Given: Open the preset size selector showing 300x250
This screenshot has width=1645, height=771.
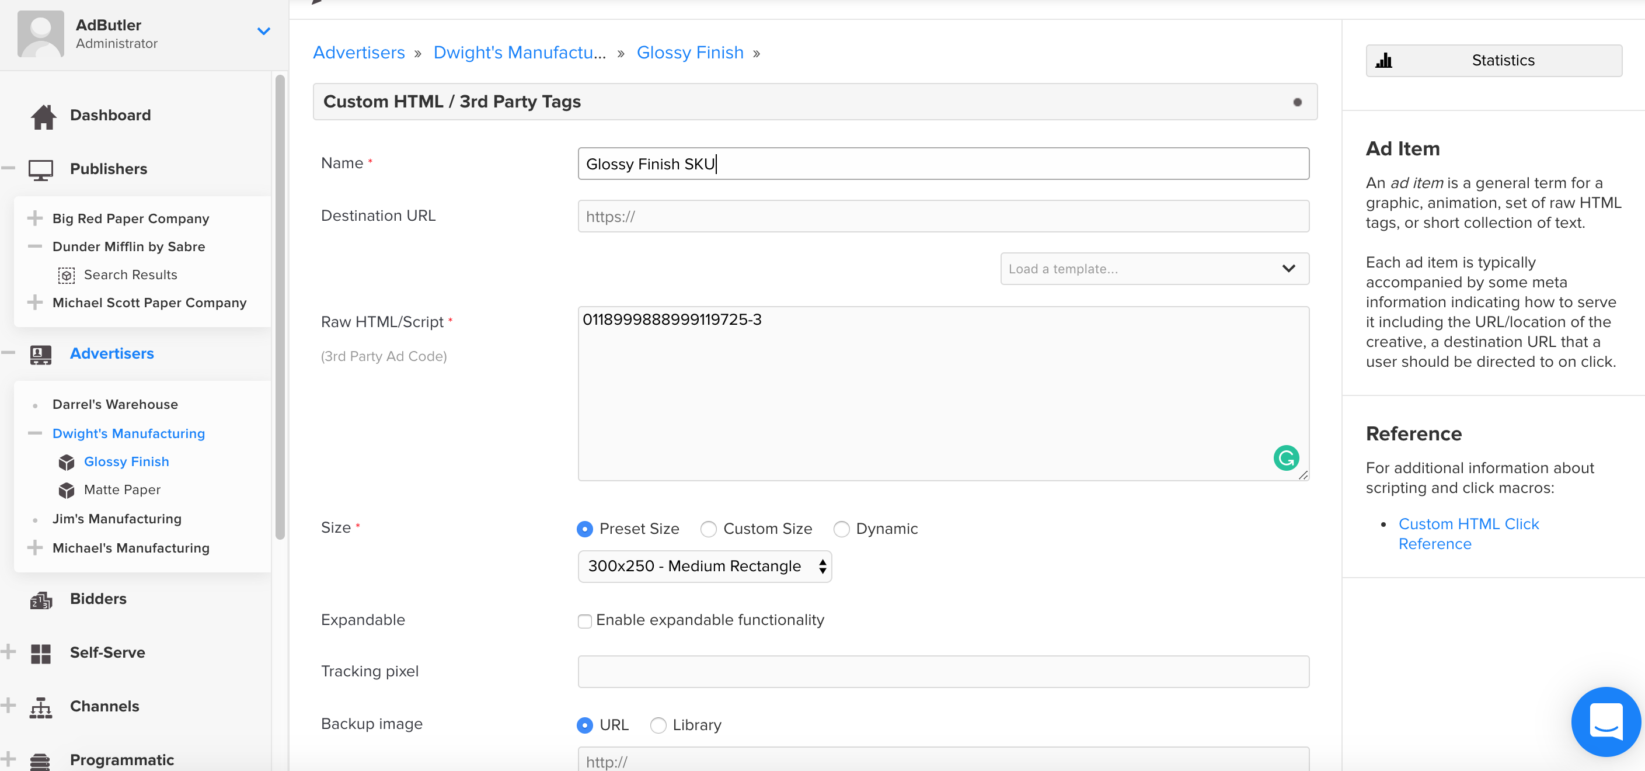Looking at the screenshot, I should click(x=705, y=567).
